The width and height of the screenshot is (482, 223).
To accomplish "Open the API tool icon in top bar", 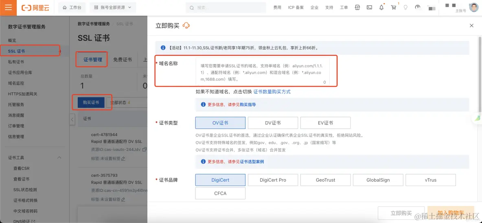I will tap(357, 7).
